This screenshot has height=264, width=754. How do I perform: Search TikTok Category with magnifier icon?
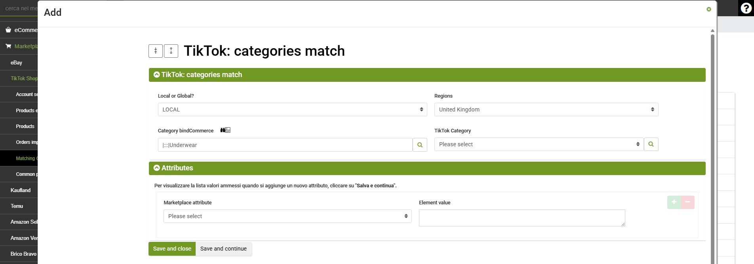651,144
